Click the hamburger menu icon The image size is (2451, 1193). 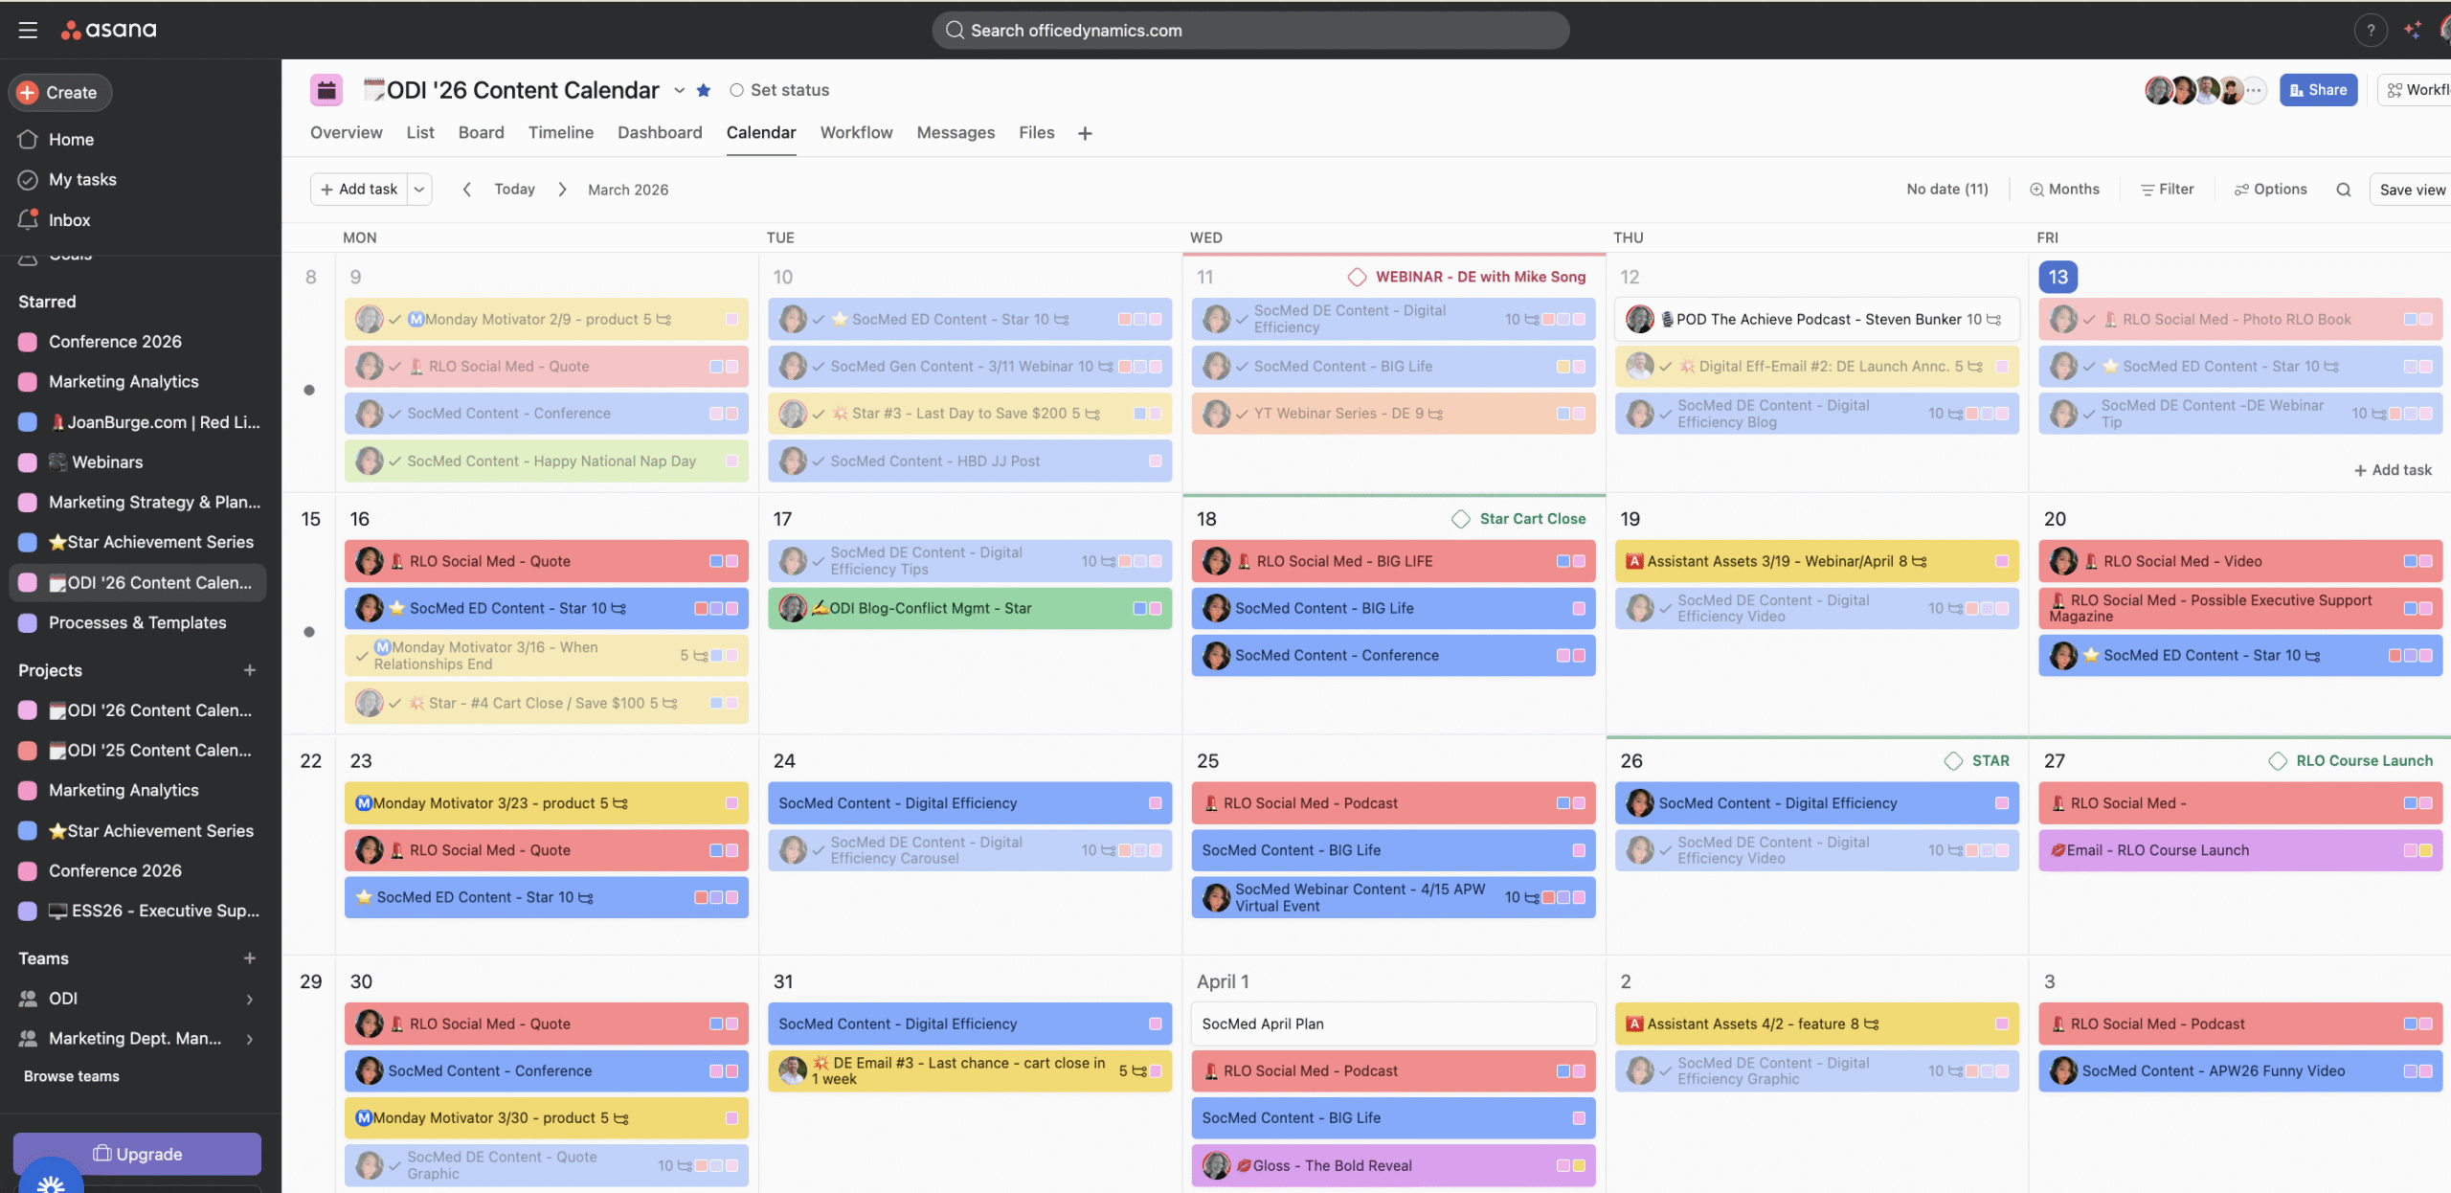[28, 30]
